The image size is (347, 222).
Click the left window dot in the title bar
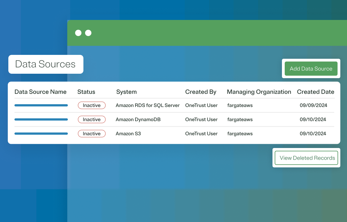[x=78, y=33]
